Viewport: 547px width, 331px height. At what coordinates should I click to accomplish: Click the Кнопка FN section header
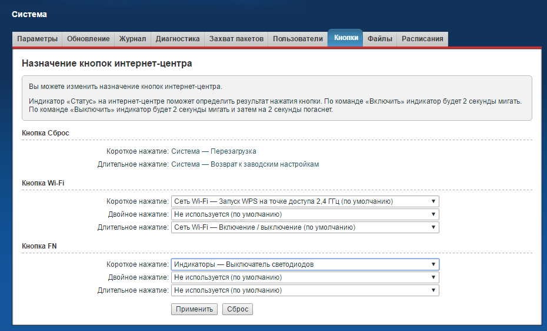tap(39, 246)
